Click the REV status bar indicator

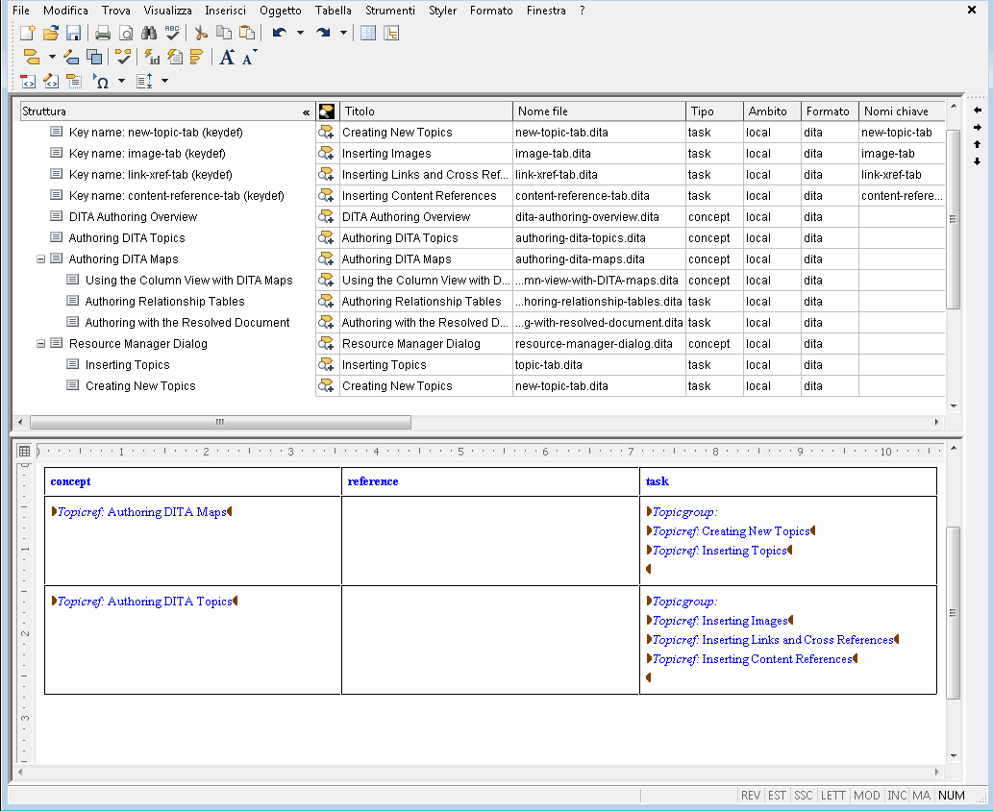coord(751,796)
